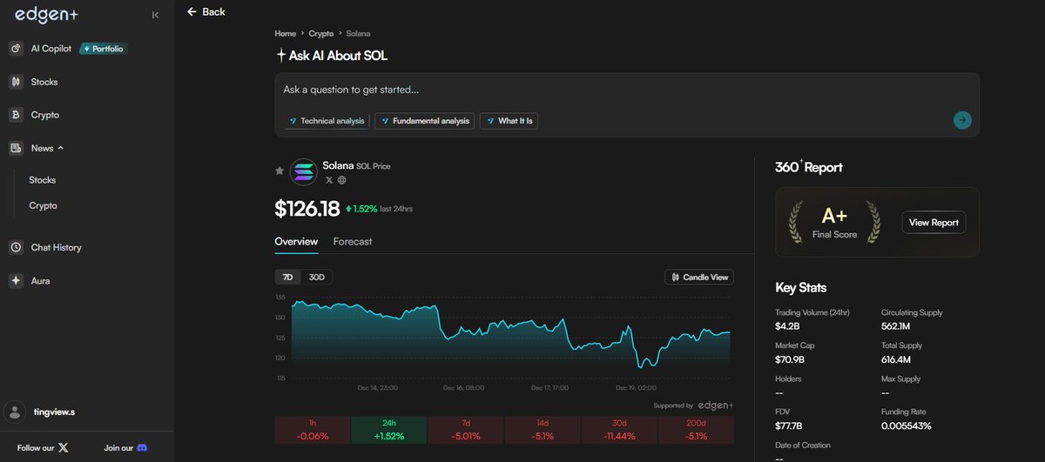Open the X social icon in footer
The image size is (1045, 462).
point(64,447)
